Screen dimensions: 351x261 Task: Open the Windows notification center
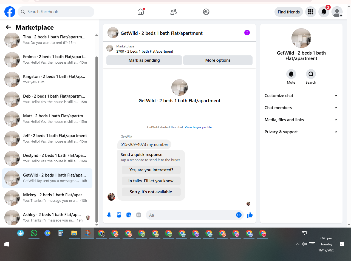coord(342,244)
